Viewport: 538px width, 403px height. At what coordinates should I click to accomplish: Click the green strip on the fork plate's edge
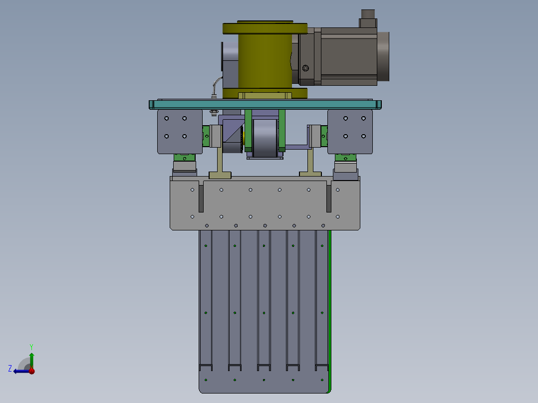pos(330,311)
